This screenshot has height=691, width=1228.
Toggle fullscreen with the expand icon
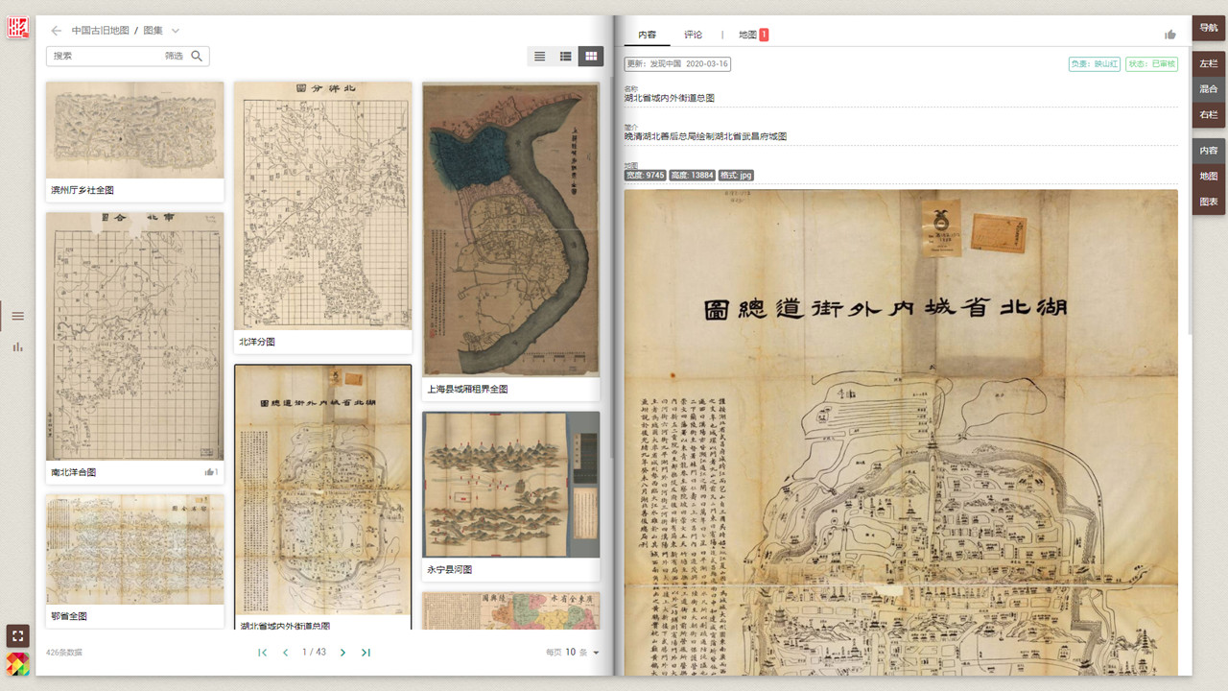[17, 635]
